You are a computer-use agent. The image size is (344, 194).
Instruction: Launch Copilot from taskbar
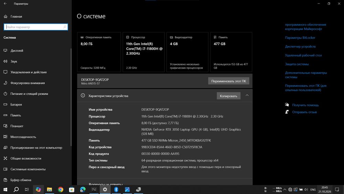(x=39, y=190)
